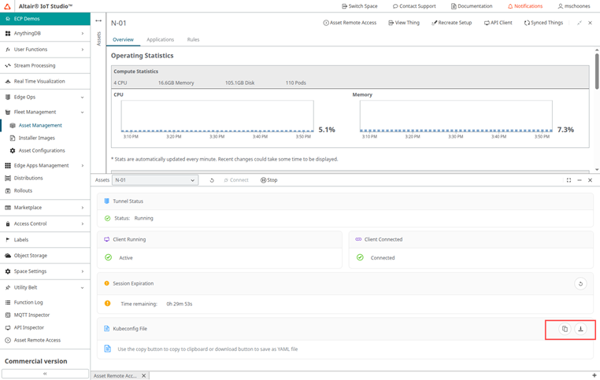Open the Documentation link
600x380 pixels.
coord(472,6)
